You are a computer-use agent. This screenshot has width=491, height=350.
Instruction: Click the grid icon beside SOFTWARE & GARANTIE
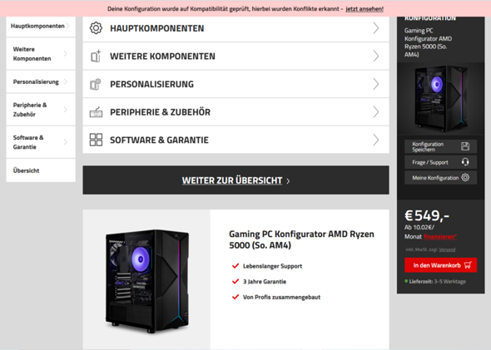pos(96,140)
